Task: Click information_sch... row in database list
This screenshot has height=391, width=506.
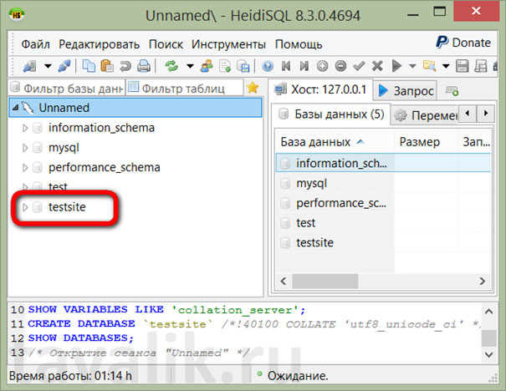Action: coord(383,163)
